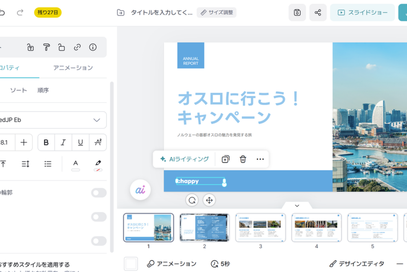Click the bullet list icon
Image resolution: width=407 pixels, height=272 pixels.
48,164
